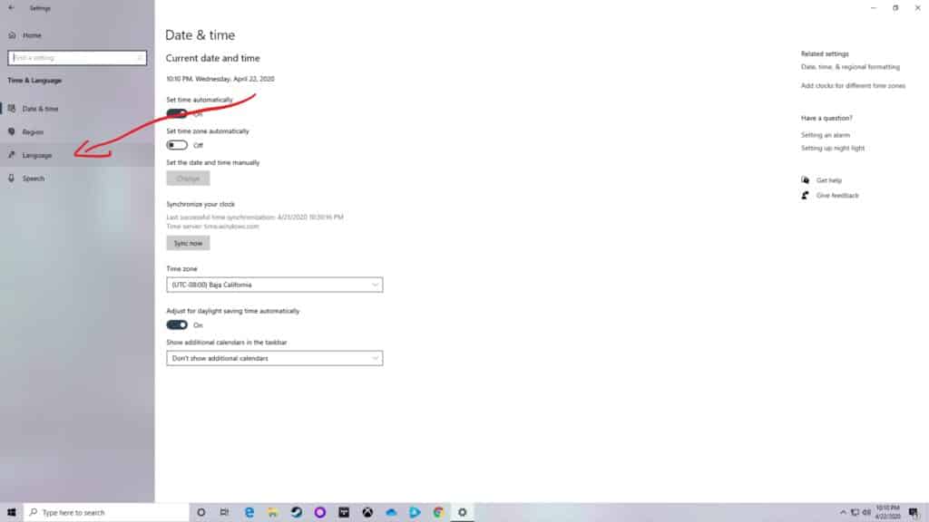This screenshot has width=929, height=522.
Task: Click the Speech microphone icon
Action: 12,179
